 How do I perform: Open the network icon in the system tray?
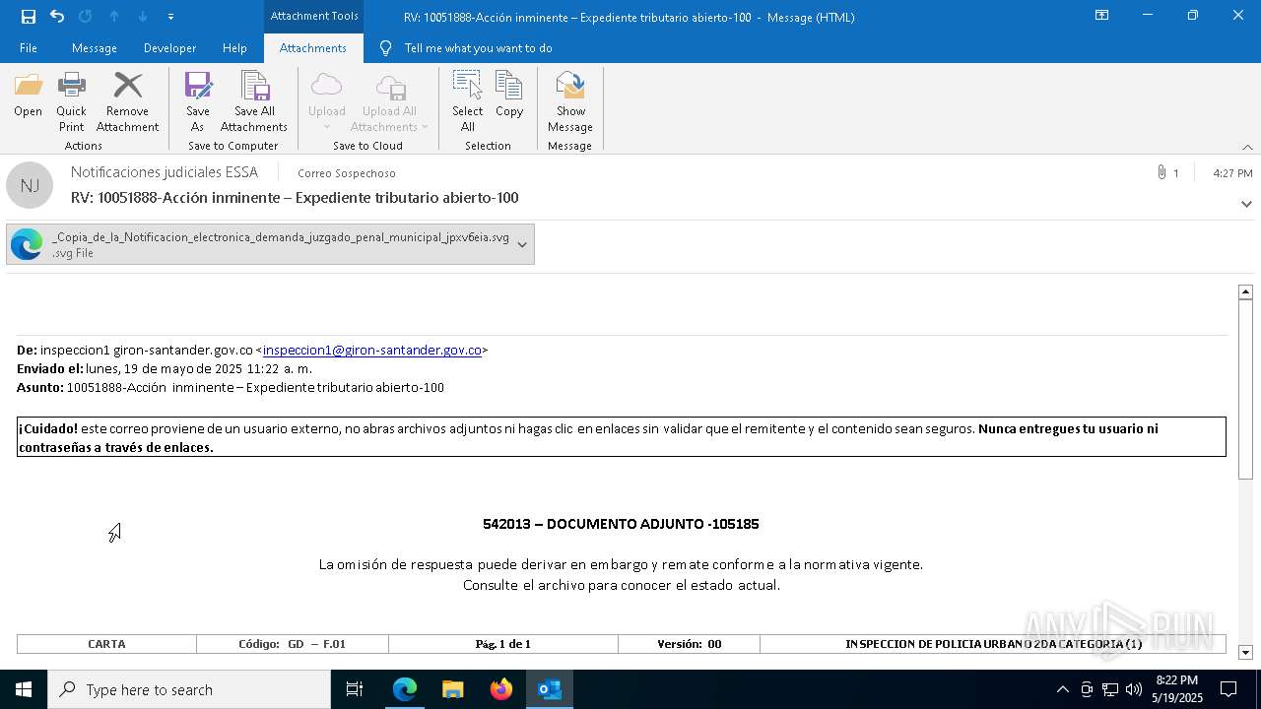coord(1110,689)
